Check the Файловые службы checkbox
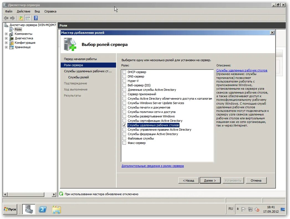The height and width of the screenshot is (219, 290). (124, 138)
